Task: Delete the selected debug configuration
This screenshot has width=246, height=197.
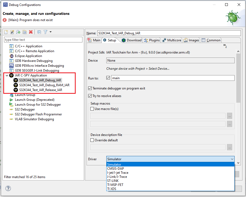Action: tap(31, 32)
